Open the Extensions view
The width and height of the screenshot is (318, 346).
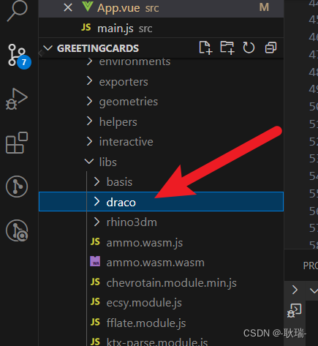[x=17, y=143]
